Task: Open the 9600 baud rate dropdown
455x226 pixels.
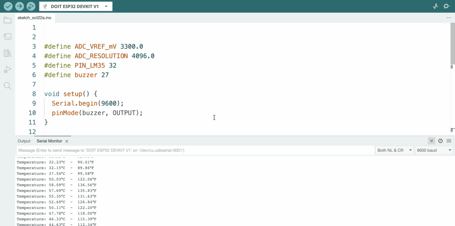Action: [434, 150]
